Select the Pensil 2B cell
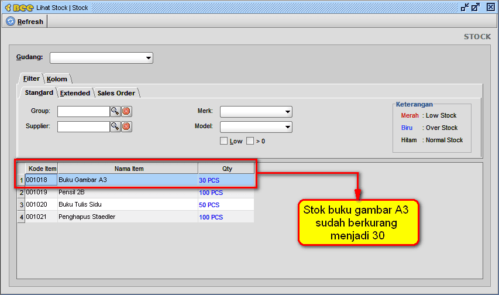Screen dimensions: 499x295 point(128,193)
